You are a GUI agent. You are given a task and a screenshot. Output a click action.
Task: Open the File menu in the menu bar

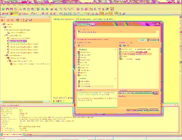pos(4,5)
